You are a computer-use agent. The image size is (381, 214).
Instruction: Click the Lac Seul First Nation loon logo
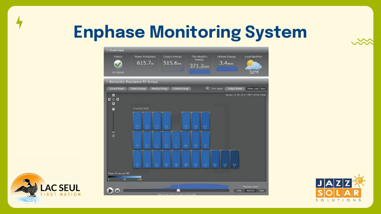click(45, 188)
